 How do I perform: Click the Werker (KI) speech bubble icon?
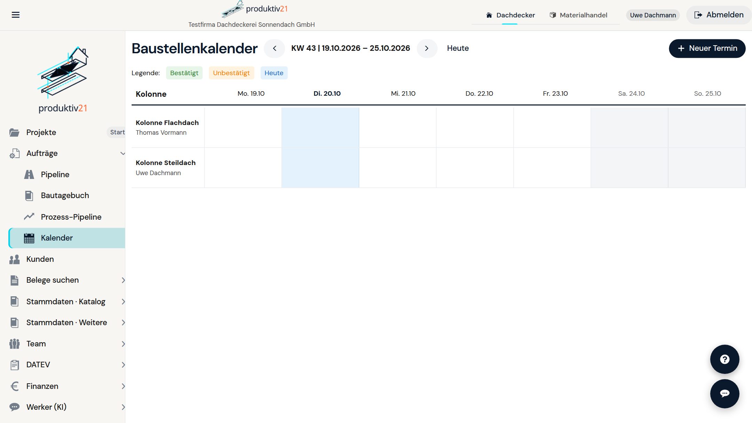(14, 407)
